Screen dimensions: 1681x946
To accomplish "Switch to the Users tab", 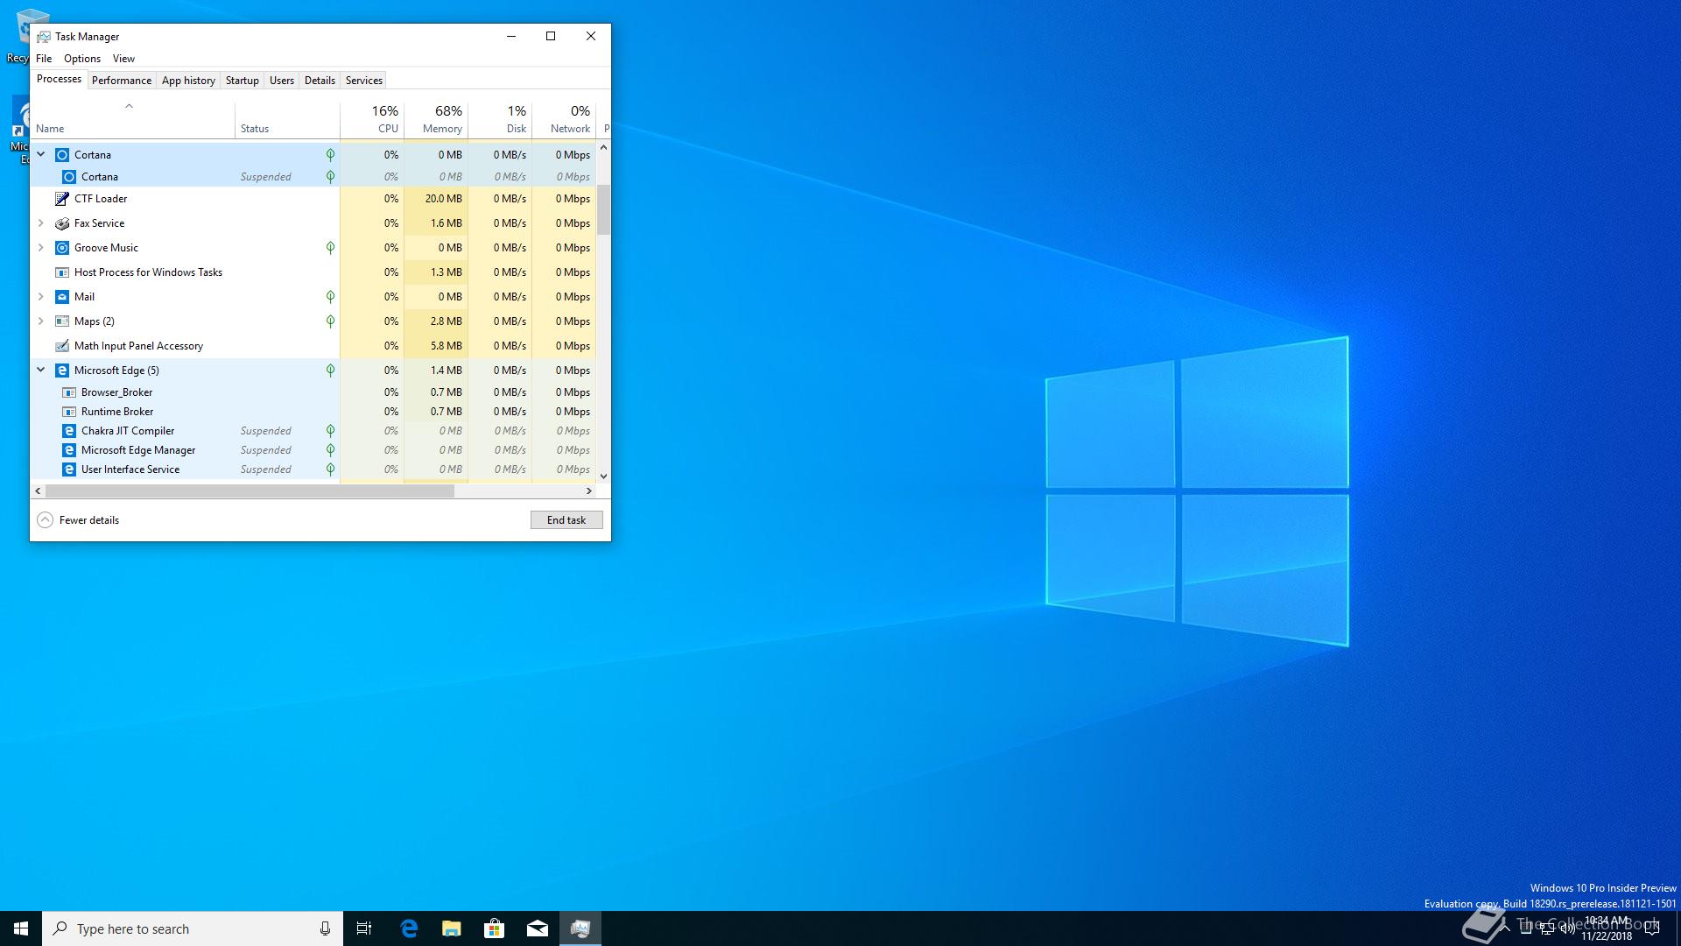I will click(282, 81).
